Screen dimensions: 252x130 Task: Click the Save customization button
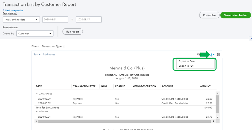point(235,15)
